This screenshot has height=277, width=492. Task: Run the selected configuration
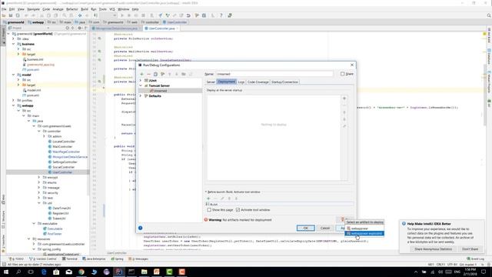click(122, 15)
